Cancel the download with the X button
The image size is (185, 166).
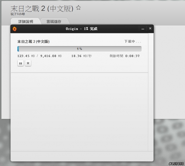pos(28,63)
